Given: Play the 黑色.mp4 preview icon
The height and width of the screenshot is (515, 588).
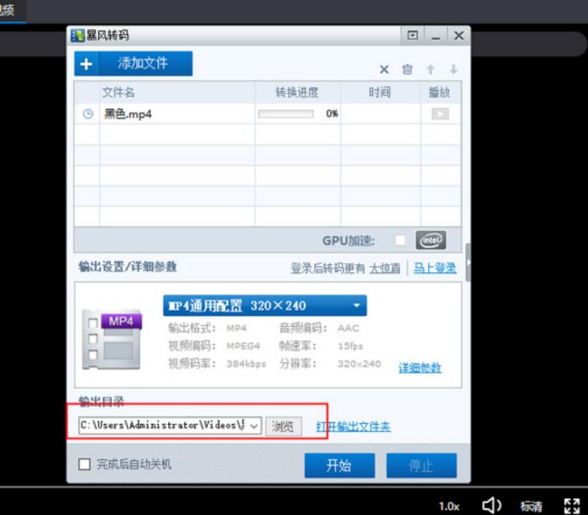Looking at the screenshot, I should click(x=440, y=113).
